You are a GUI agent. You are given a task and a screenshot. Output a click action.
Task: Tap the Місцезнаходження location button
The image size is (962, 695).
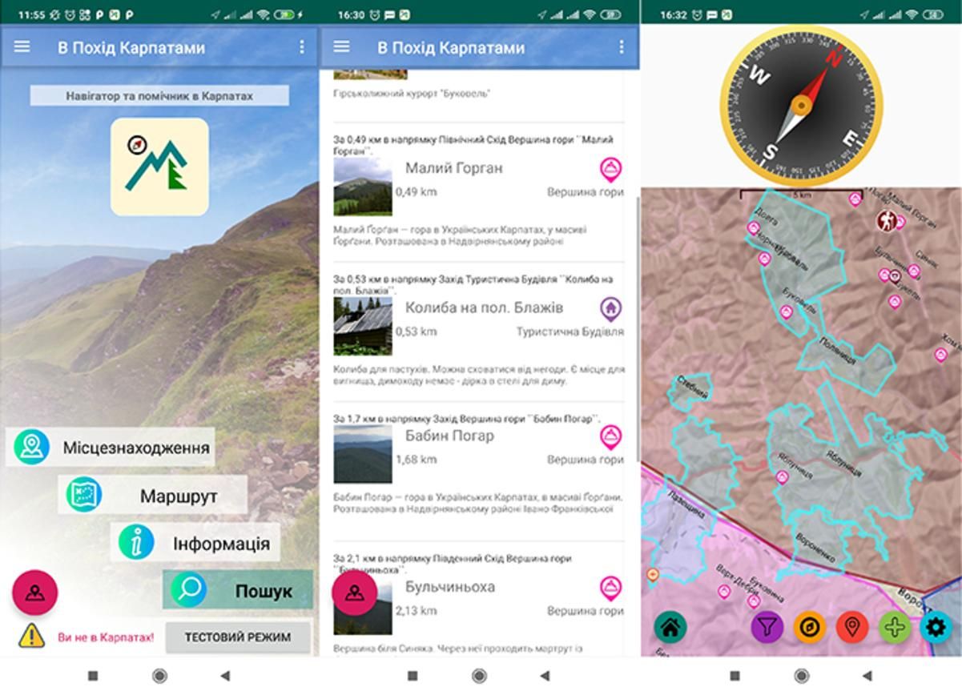pyautogui.click(x=112, y=447)
